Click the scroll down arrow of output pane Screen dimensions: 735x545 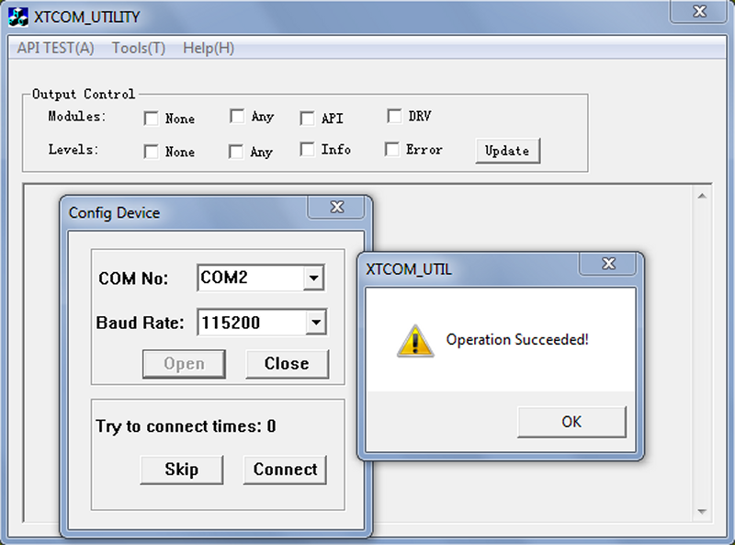coord(702,511)
